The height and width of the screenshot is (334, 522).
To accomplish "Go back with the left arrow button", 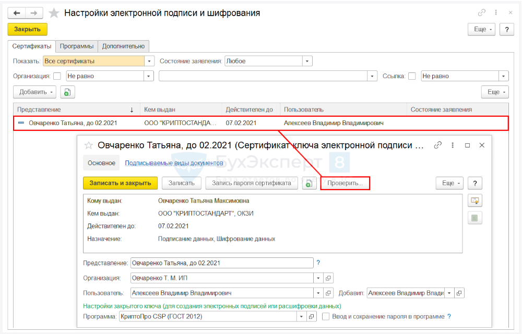I will pyautogui.click(x=17, y=13).
